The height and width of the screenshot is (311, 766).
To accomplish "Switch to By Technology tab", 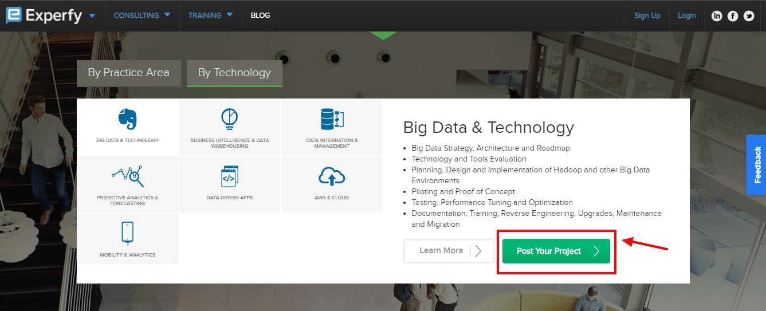I will tap(234, 73).
